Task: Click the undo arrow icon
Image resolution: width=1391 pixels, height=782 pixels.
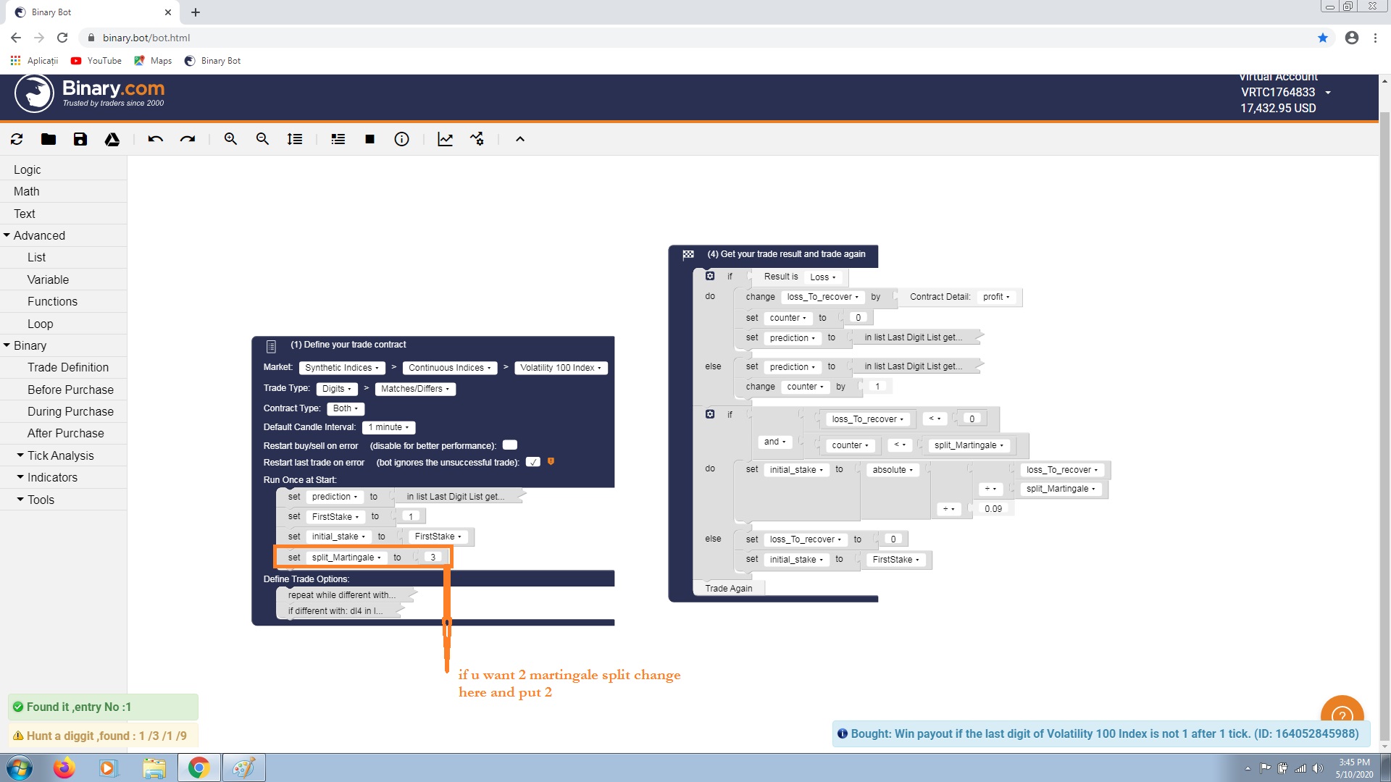Action: pyautogui.click(x=155, y=139)
